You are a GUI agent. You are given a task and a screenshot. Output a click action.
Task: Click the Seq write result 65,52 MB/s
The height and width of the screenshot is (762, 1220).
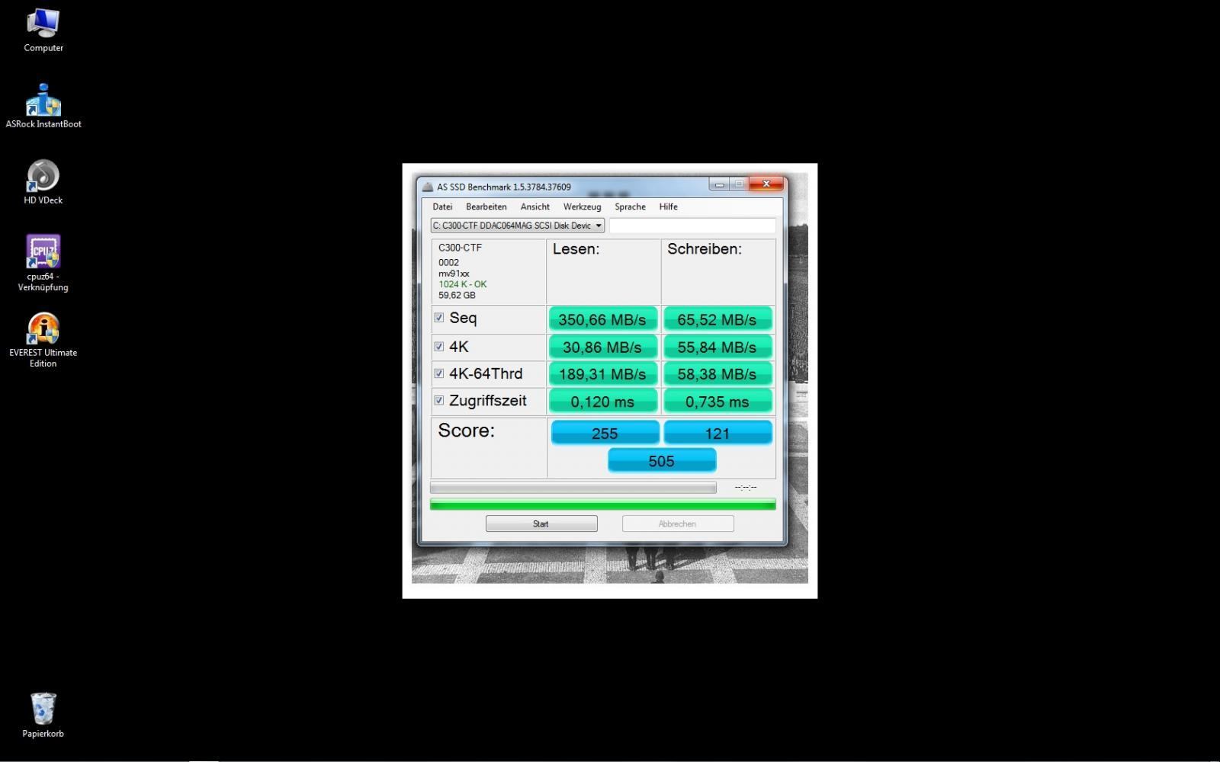click(x=718, y=319)
